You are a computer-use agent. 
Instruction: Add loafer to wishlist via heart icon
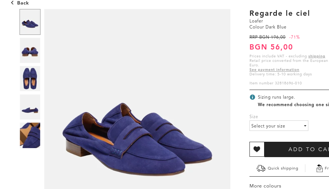[x=257, y=149]
